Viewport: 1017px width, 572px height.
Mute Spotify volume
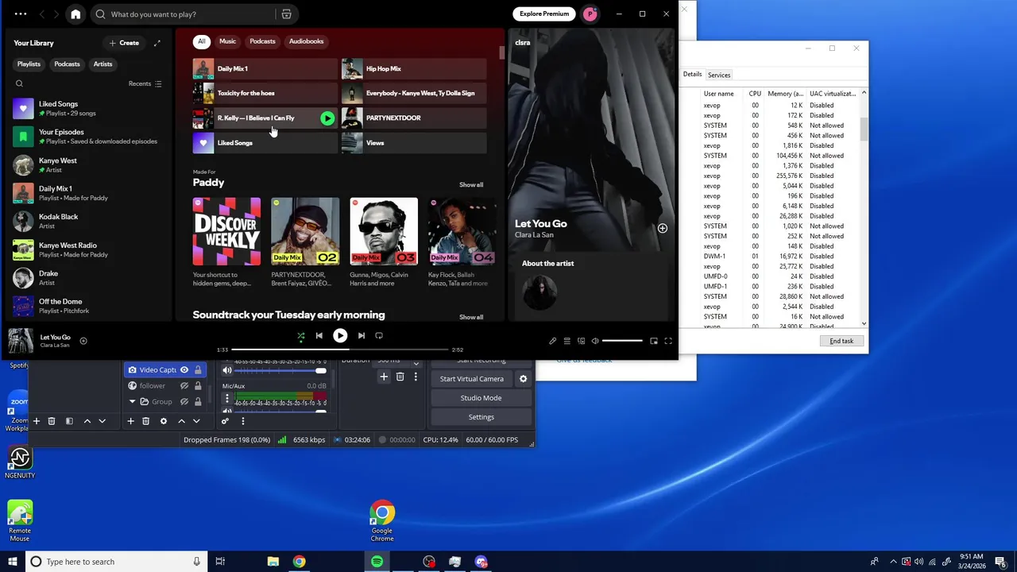595,341
